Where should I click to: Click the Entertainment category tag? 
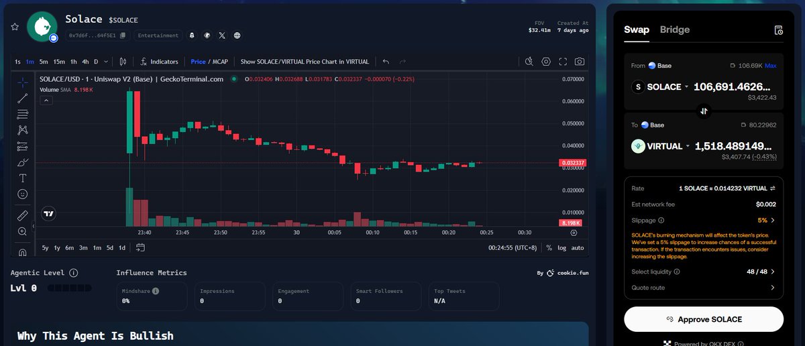pyautogui.click(x=158, y=36)
